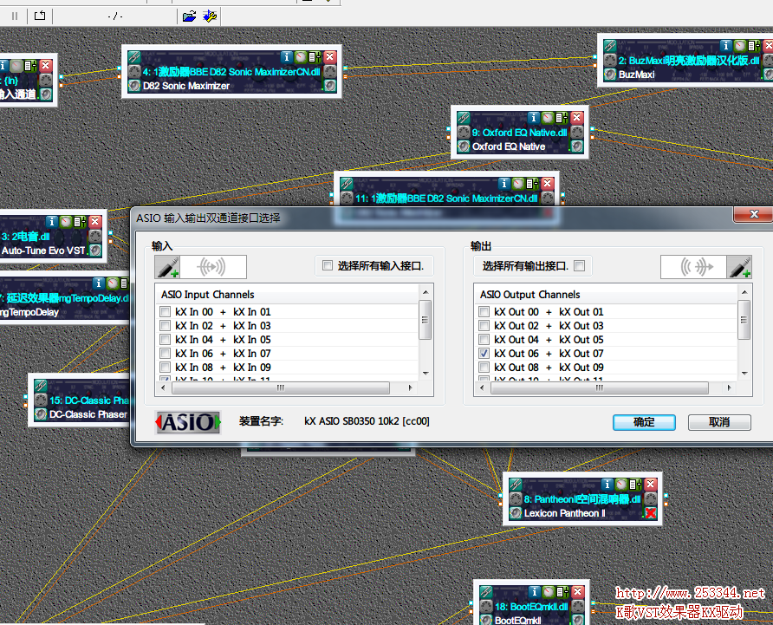The image size is (773, 625).
Task: Click the wrench settings icon in the top toolbar
Action: click(210, 16)
